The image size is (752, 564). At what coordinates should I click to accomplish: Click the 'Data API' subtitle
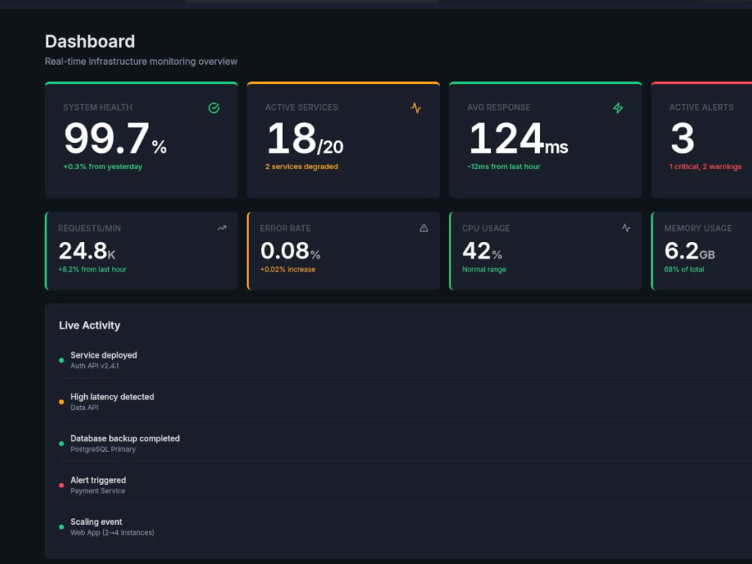coord(84,408)
